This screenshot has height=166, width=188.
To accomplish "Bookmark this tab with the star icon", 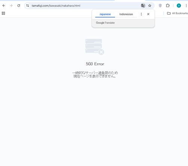I will coord(150,6).
